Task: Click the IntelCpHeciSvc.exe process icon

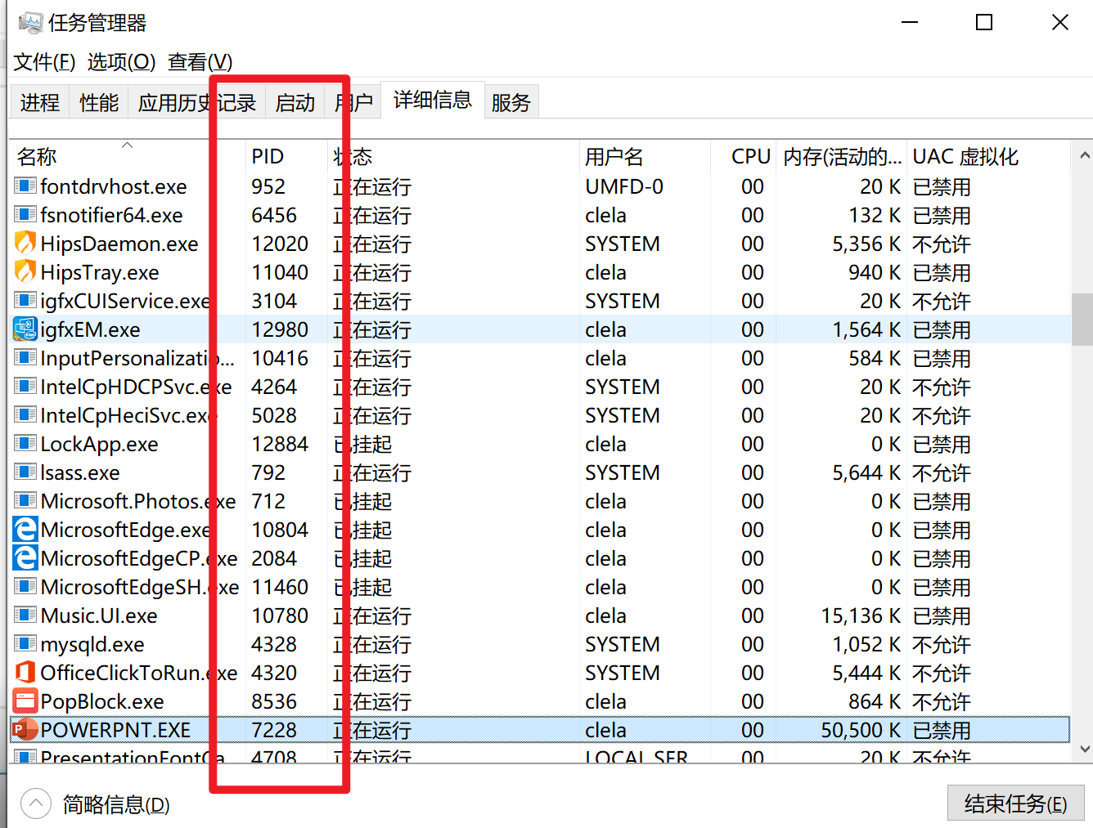Action: pyautogui.click(x=25, y=415)
